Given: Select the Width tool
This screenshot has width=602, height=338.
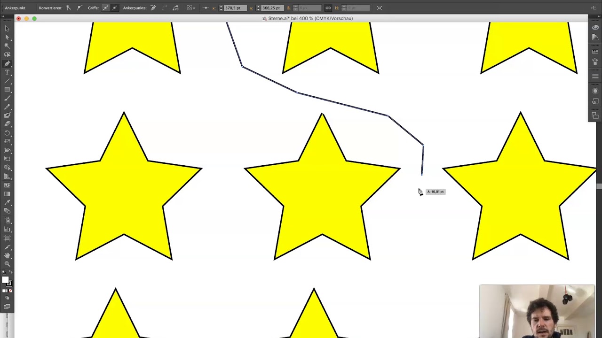Looking at the screenshot, I should pos(7,150).
